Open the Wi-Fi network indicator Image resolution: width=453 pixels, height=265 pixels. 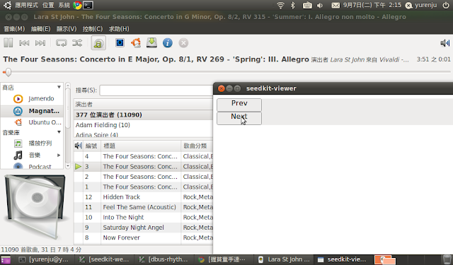280,5
